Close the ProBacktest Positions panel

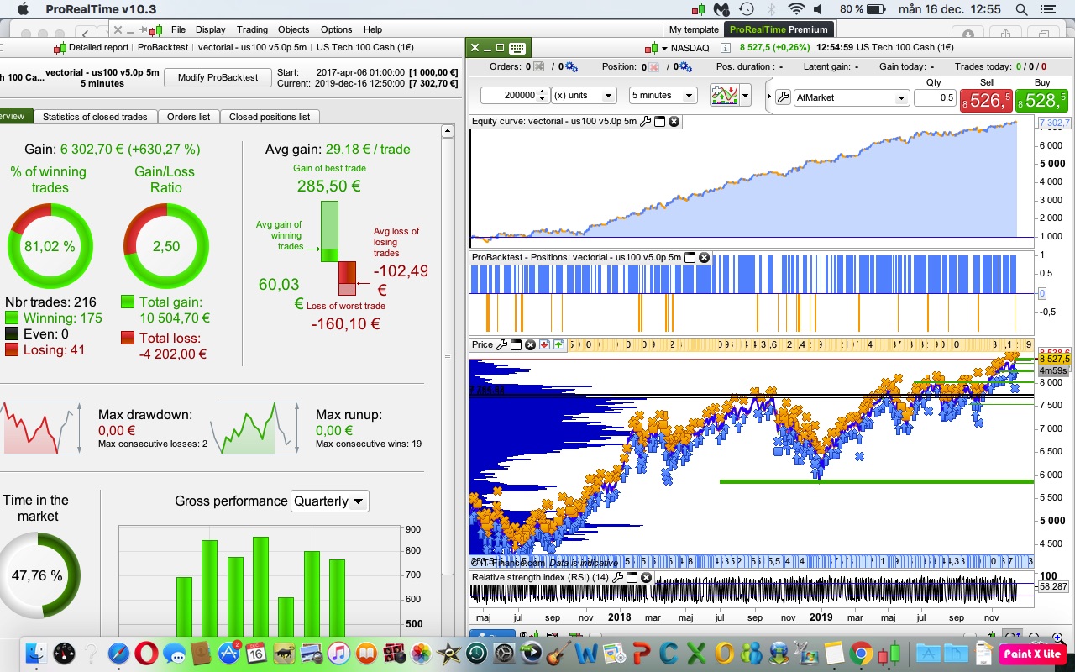pos(705,258)
